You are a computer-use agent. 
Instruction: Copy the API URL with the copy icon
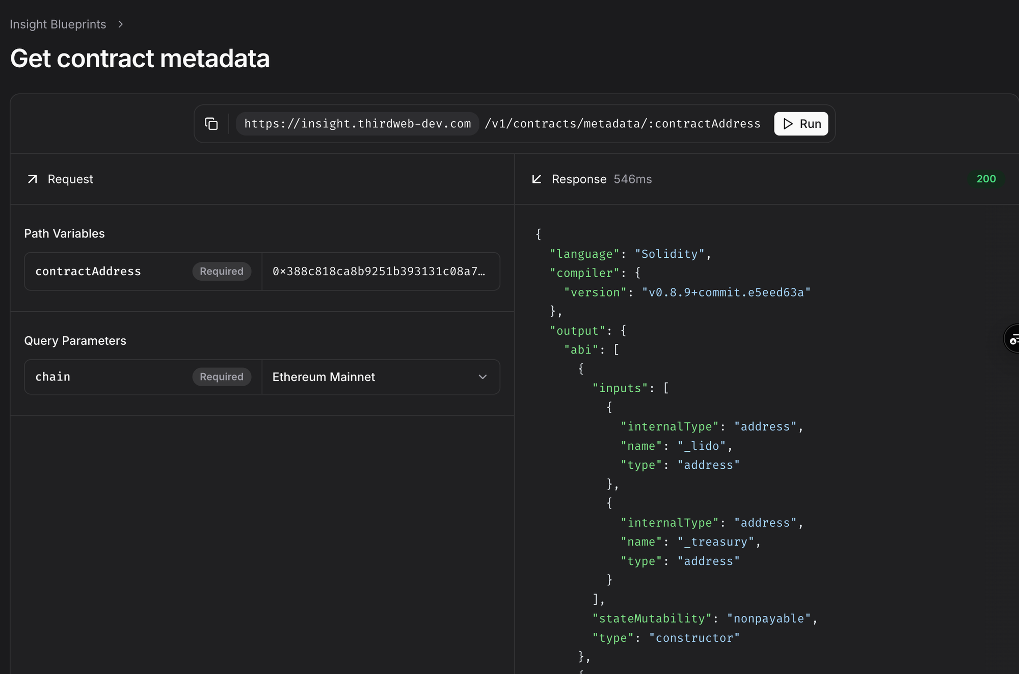coord(211,124)
